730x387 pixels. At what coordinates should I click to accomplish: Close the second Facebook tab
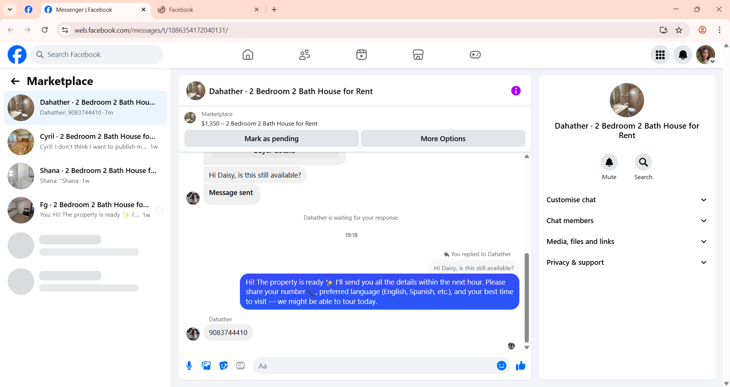click(x=257, y=10)
